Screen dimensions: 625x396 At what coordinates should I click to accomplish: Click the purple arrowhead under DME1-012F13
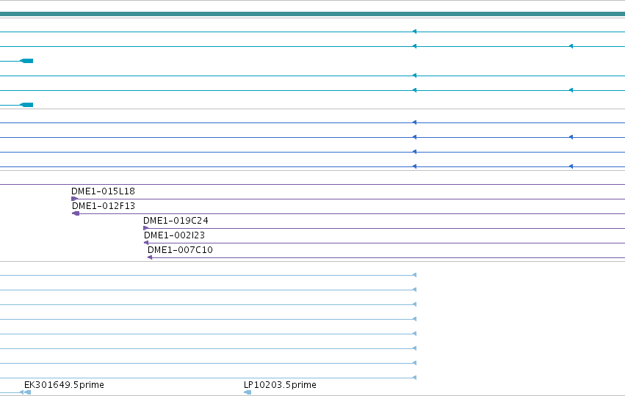[76, 213]
